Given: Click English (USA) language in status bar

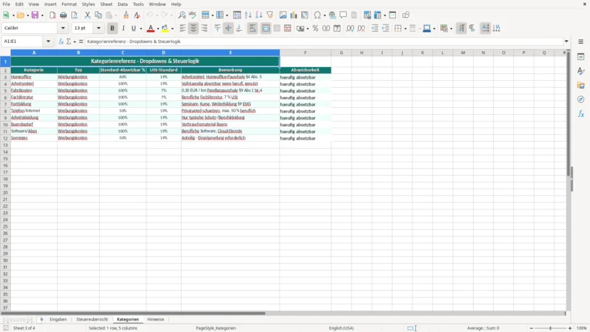Looking at the screenshot, I should [x=341, y=328].
